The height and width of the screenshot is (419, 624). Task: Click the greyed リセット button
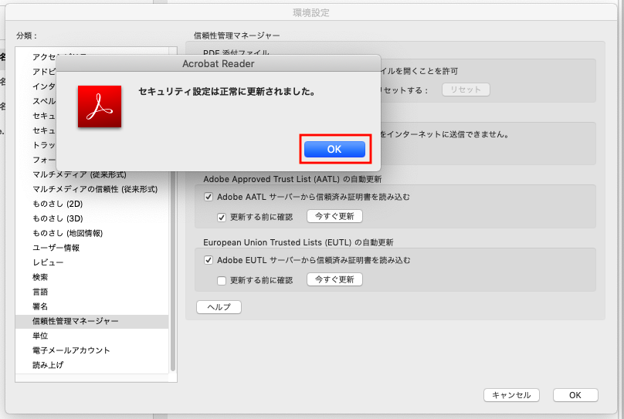coord(466,90)
